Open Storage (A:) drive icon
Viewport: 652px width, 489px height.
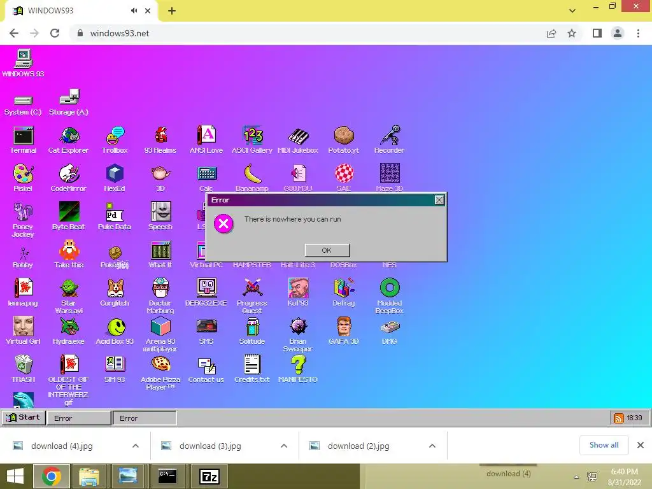pyautogui.click(x=69, y=103)
